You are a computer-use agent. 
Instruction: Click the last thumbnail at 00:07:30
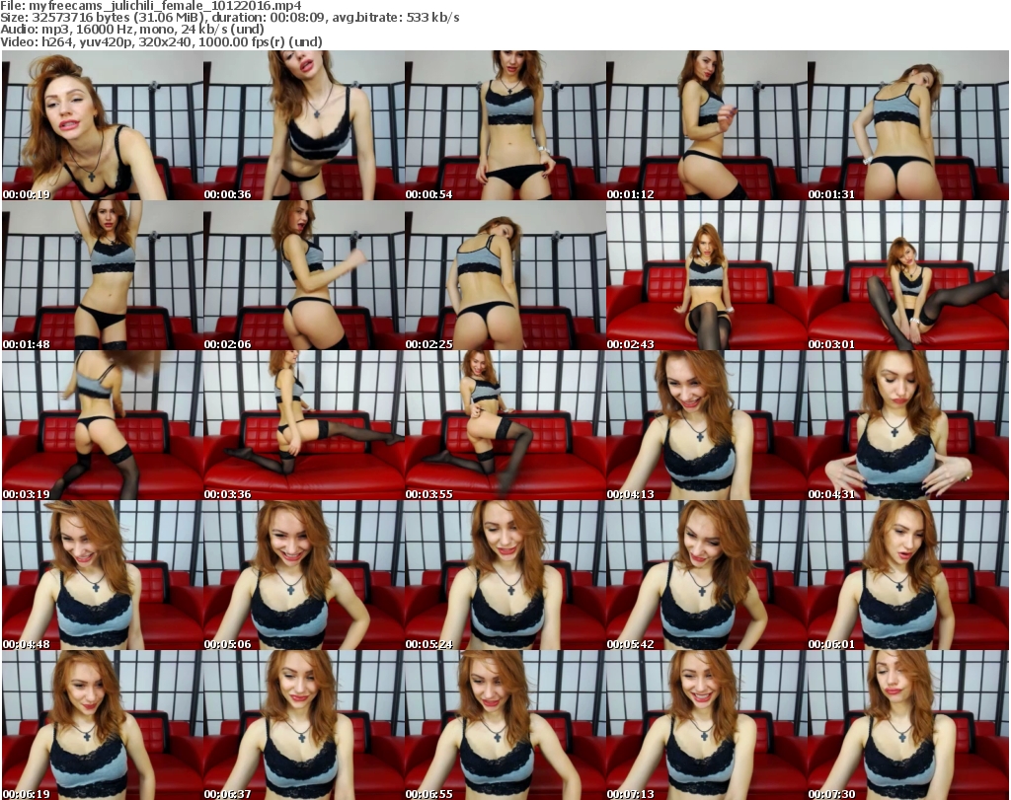click(x=907, y=724)
